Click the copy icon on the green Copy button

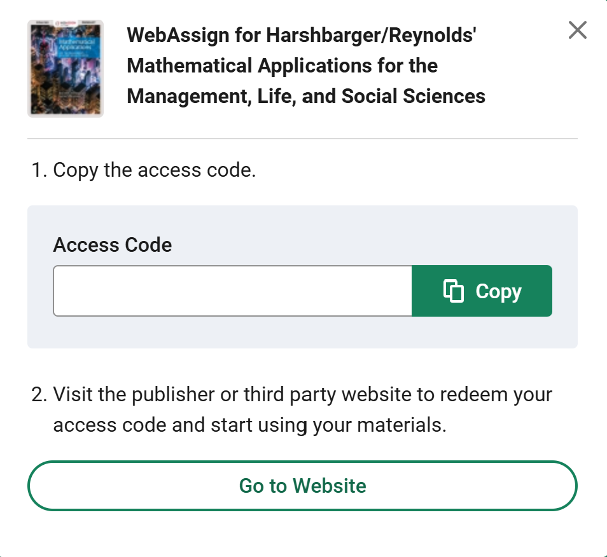click(x=454, y=291)
